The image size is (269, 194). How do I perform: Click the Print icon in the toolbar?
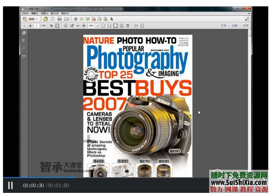[x=59, y=19]
